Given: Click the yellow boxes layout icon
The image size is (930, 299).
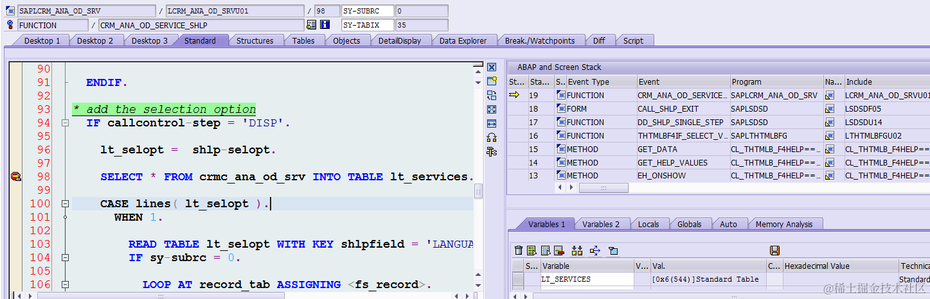Looking at the screenshot, I should [577, 250].
